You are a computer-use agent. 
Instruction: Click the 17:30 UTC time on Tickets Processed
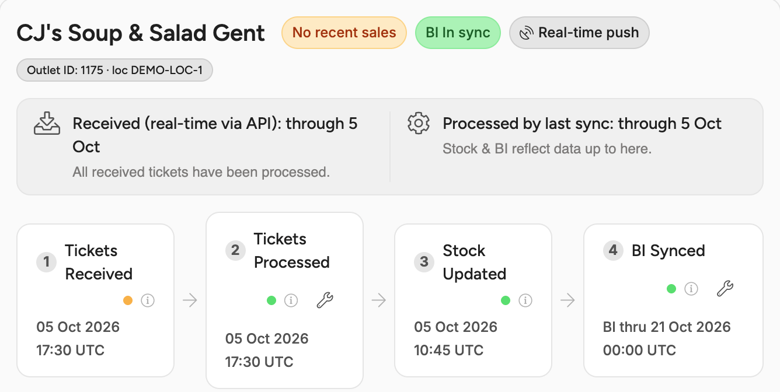259,362
